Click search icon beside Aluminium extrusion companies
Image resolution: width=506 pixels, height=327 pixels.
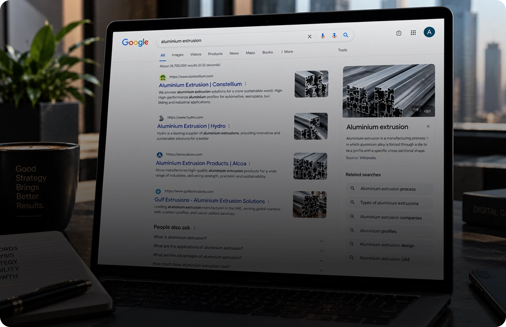353,216
